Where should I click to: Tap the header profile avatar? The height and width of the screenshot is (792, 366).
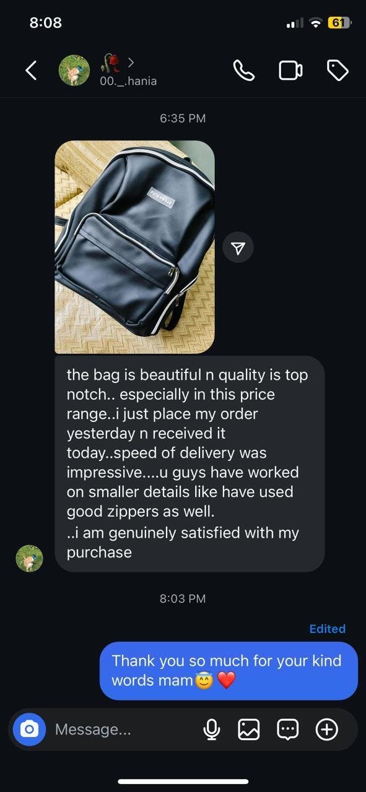pos(74,71)
